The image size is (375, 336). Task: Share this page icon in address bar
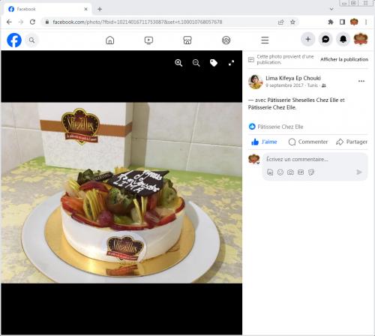pyautogui.click(x=281, y=22)
